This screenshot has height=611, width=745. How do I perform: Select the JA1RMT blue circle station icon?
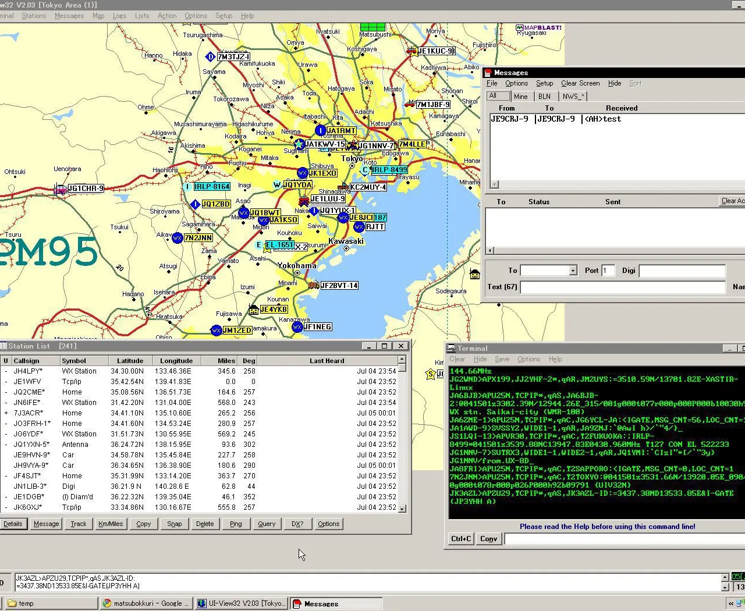[x=320, y=130]
